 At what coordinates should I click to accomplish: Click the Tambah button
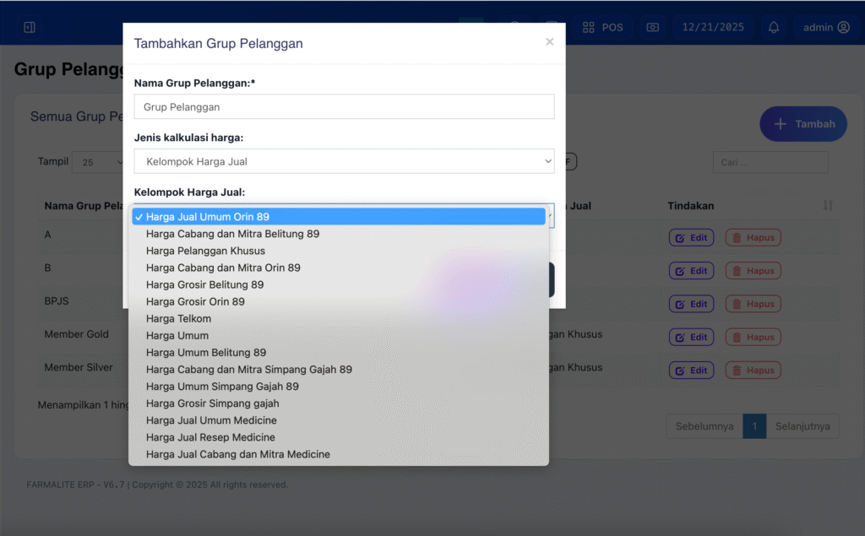coord(803,124)
